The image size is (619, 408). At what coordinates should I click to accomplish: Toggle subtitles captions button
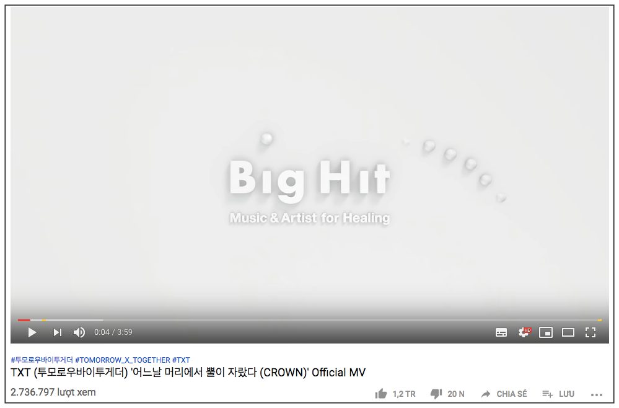501,332
